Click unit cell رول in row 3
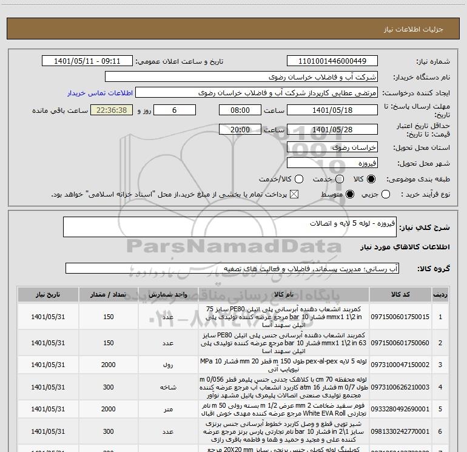This screenshot has width=467, height=452. [x=168, y=365]
